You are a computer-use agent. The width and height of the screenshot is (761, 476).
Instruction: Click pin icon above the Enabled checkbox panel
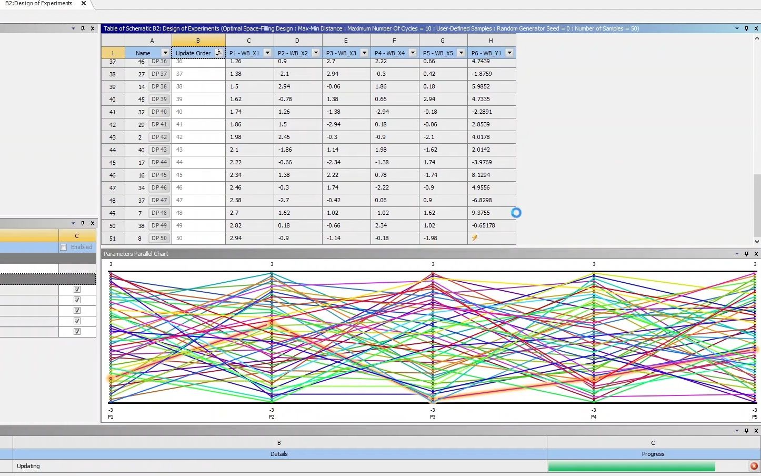[83, 223]
